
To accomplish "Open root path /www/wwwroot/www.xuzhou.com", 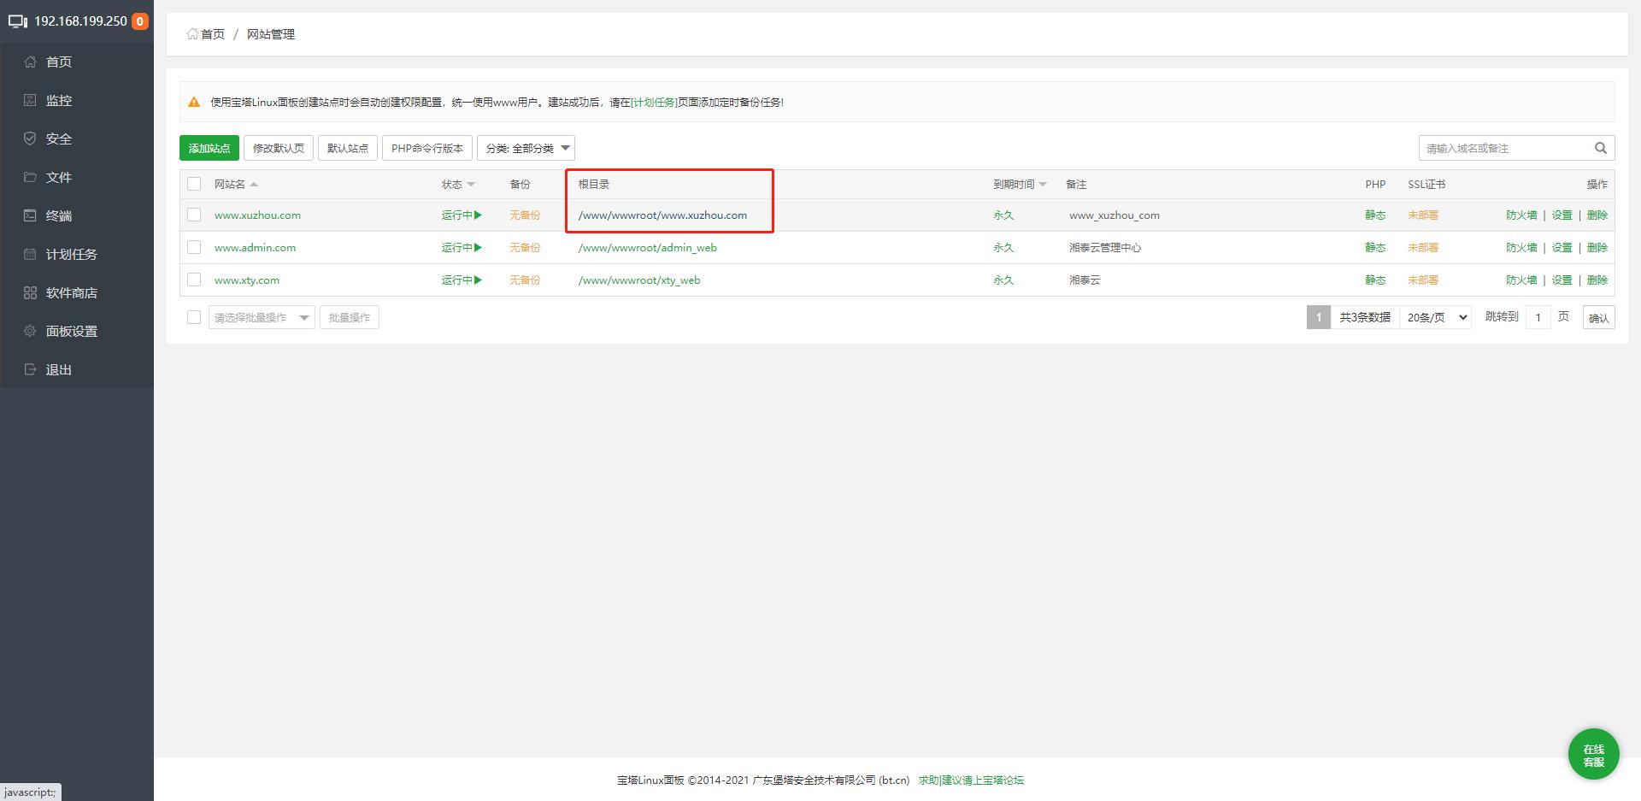I will pos(662,215).
